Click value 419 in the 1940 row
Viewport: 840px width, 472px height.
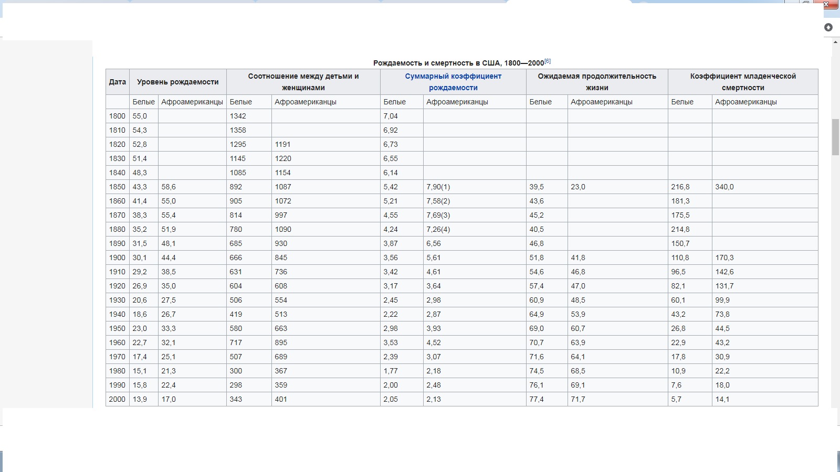click(236, 314)
